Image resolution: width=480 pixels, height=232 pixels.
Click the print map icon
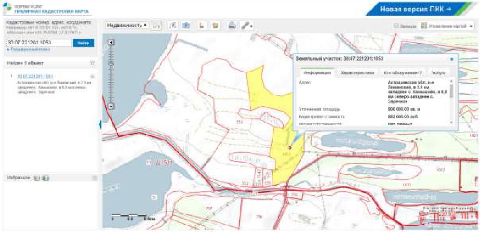point(233,26)
